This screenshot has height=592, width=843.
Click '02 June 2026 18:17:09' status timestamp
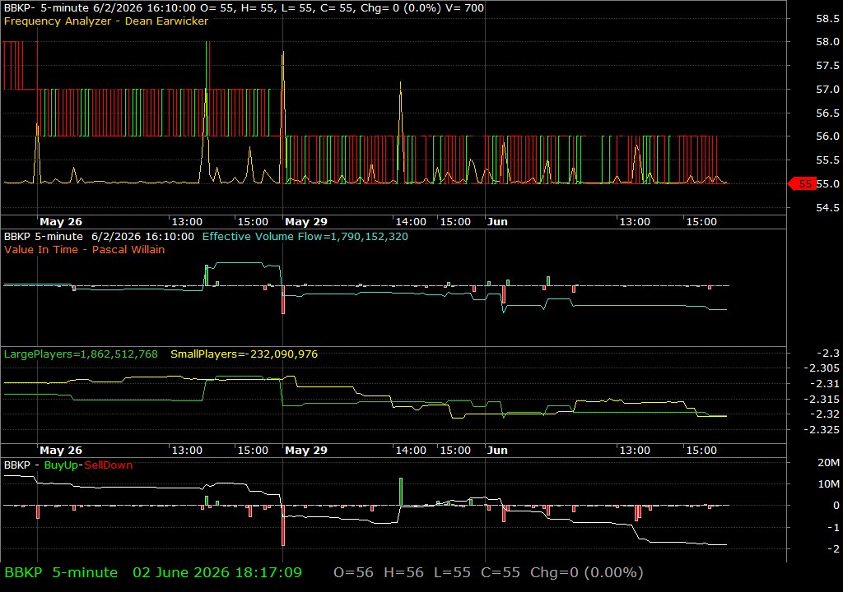[217, 572]
